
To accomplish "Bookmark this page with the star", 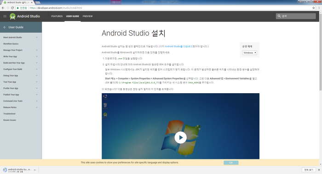I will [x=314, y=8].
